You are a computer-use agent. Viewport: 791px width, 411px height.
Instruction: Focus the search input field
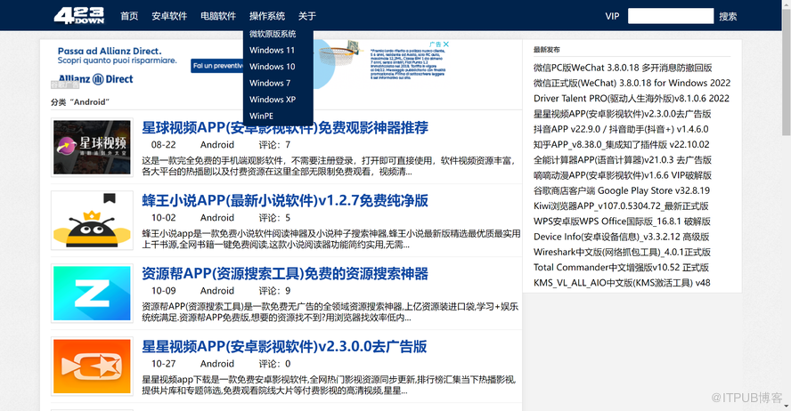(x=671, y=16)
